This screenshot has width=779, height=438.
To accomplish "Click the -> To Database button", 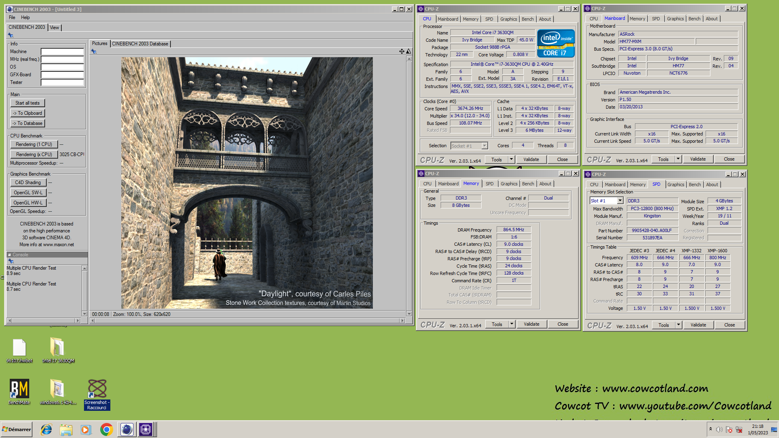I will coord(28,123).
